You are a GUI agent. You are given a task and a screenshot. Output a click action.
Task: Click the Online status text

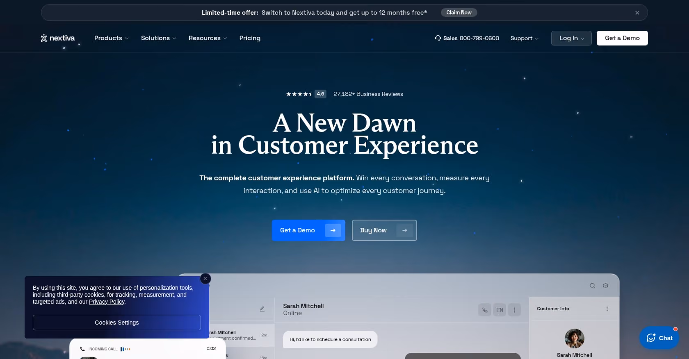(x=292, y=313)
